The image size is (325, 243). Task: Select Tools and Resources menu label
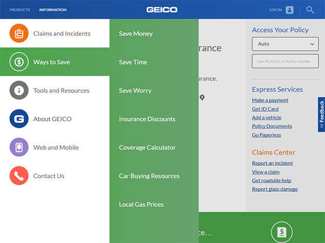pos(61,91)
